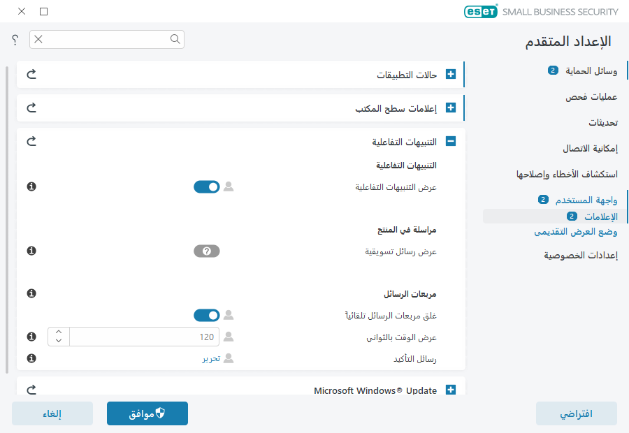629x433 pixels.
Task: Expand Microsoft Windows Update section plus button
Action: [x=451, y=390]
